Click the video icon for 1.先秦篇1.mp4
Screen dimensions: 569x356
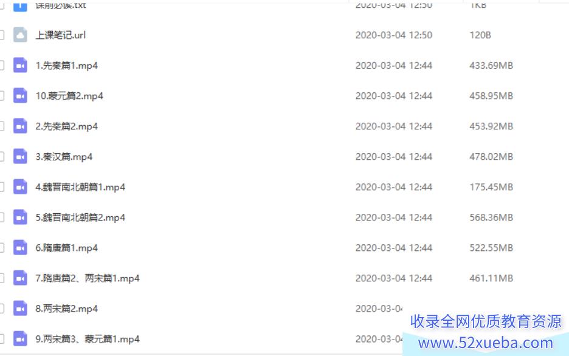(20, 65)
